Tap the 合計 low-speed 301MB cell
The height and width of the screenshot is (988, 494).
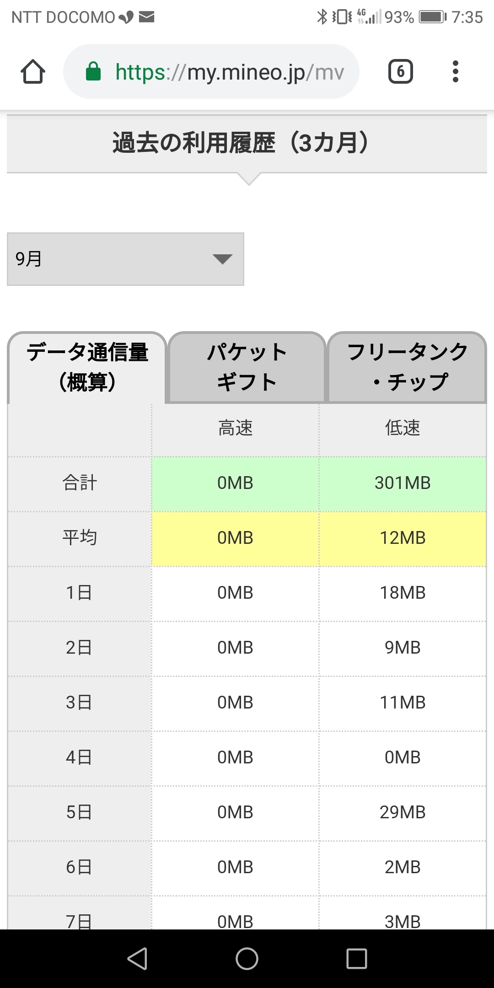point(403,483)
